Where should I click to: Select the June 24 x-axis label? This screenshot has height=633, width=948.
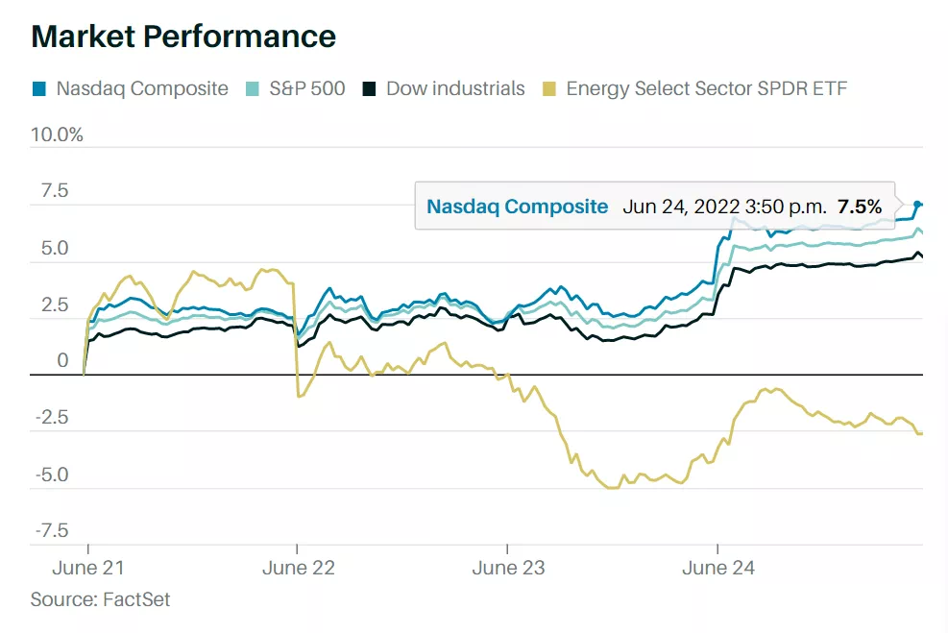718,568
